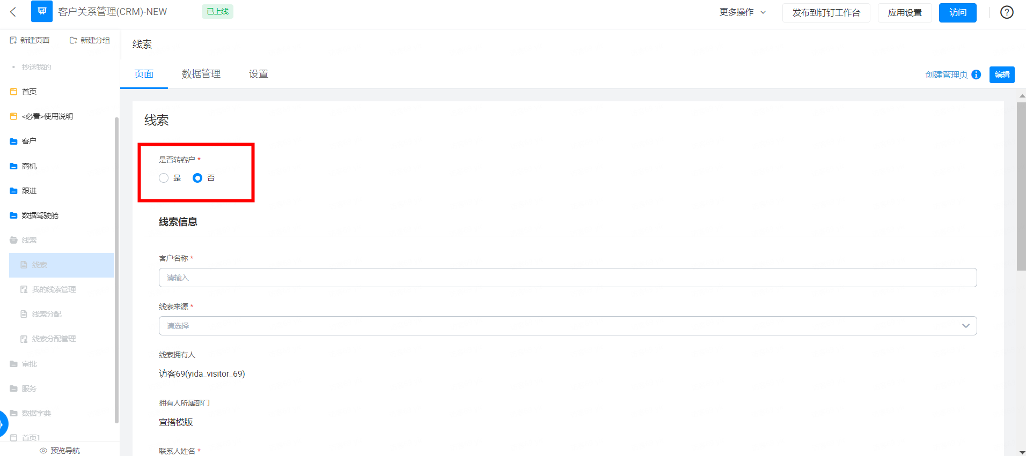Click the 商机 folder icon
The image size is (1026, 456).
pos(14,166)
